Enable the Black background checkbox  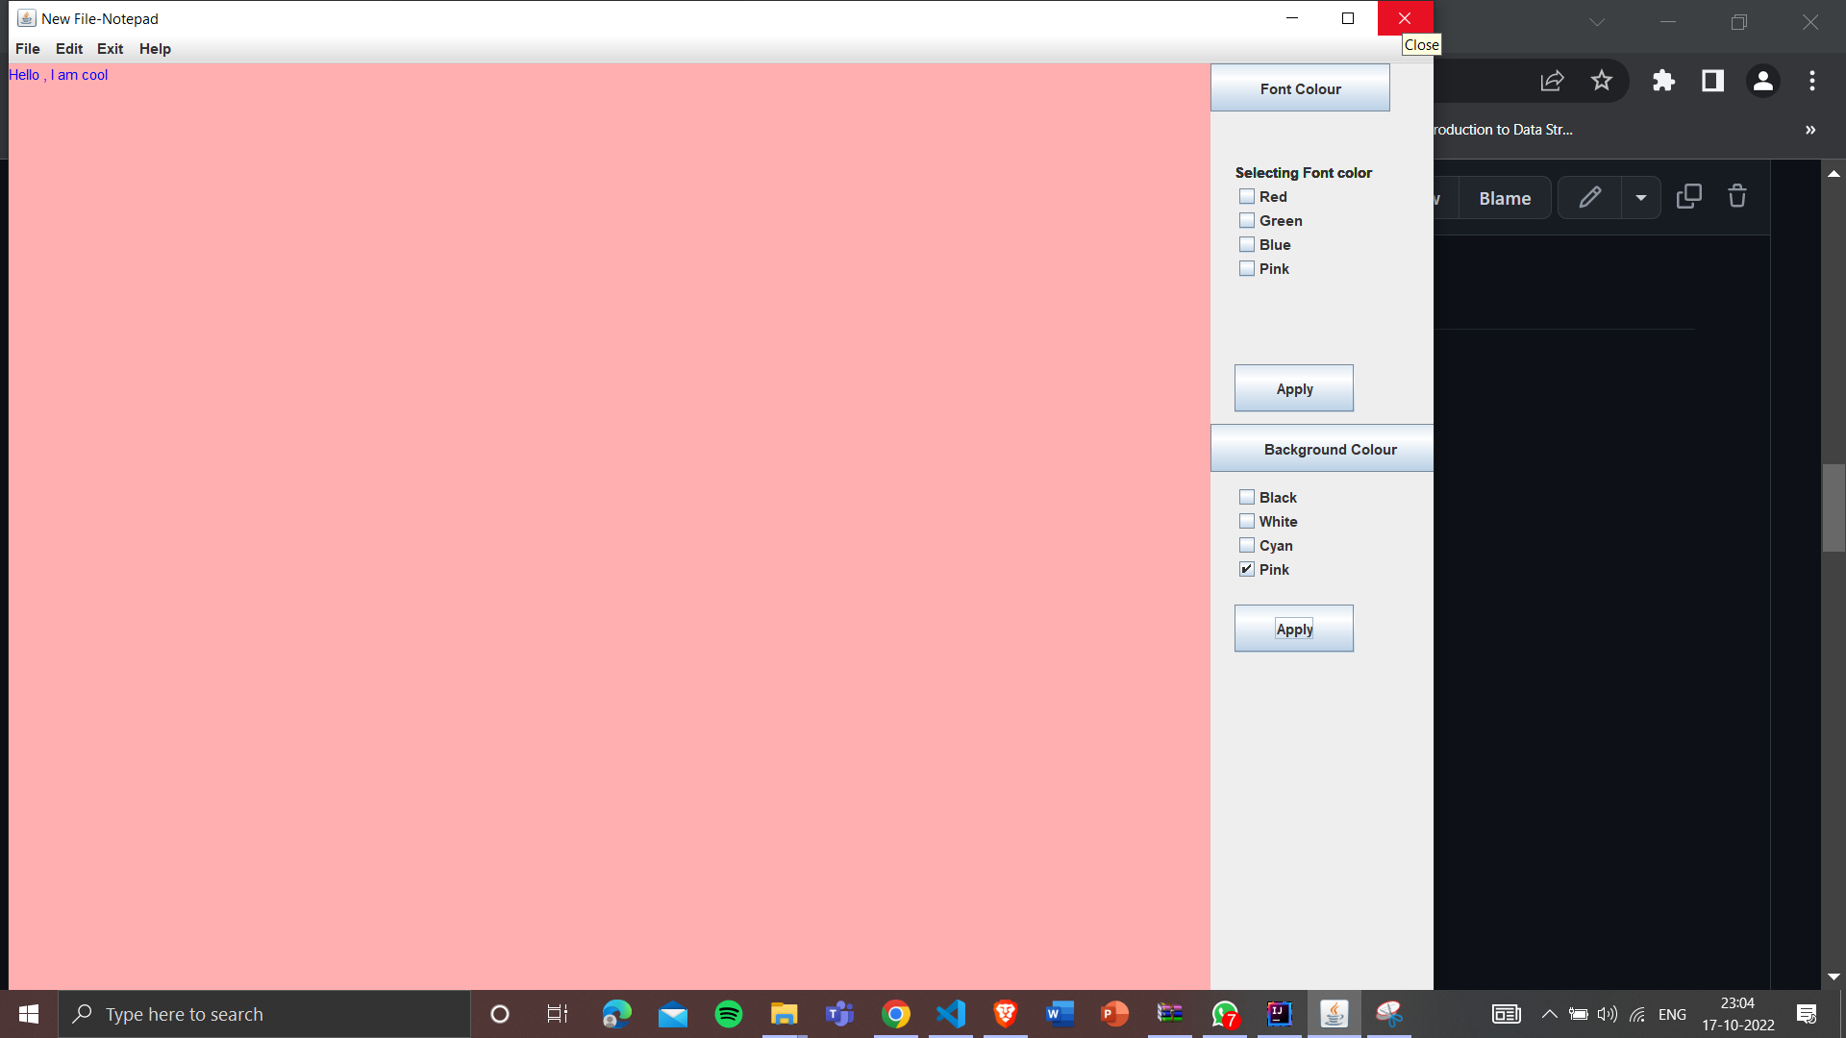[x=1246, y=496]
